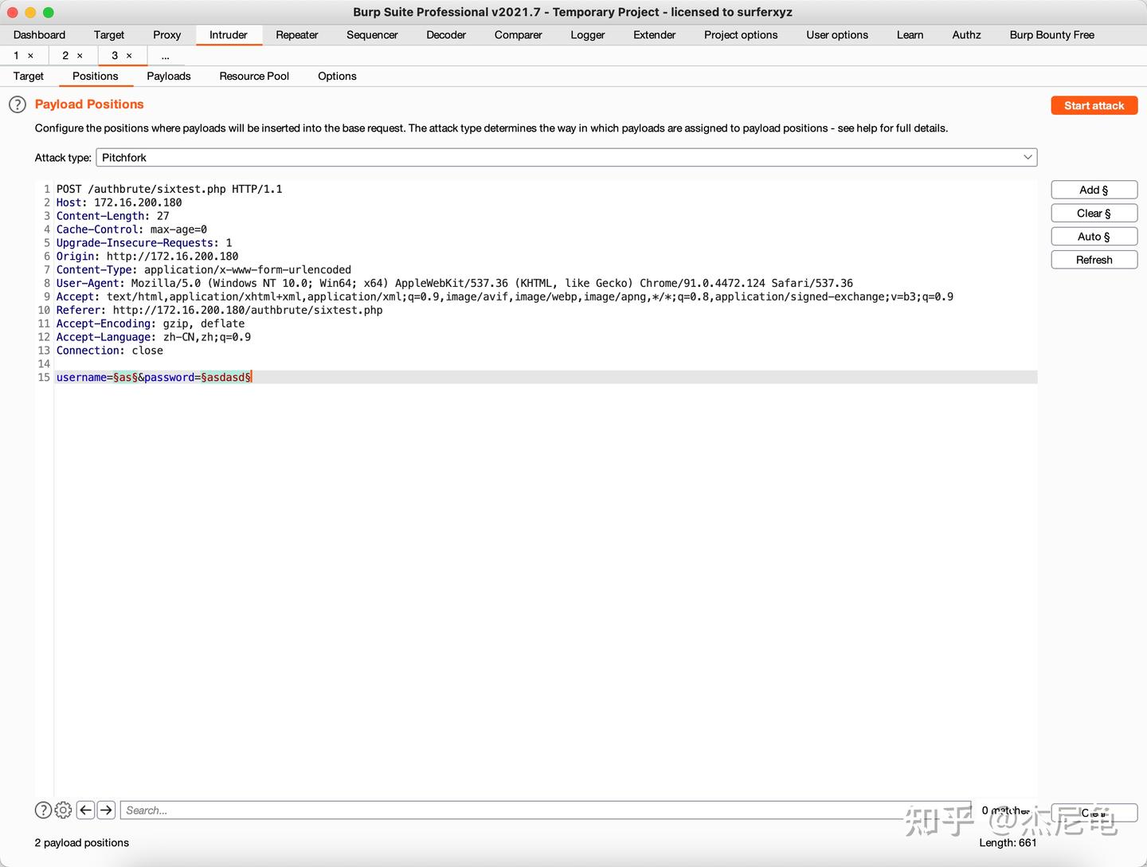Open editor settings gear icon
This screenshot has height=867, width=1147.
pyautogui.click(x=64, y=810)
